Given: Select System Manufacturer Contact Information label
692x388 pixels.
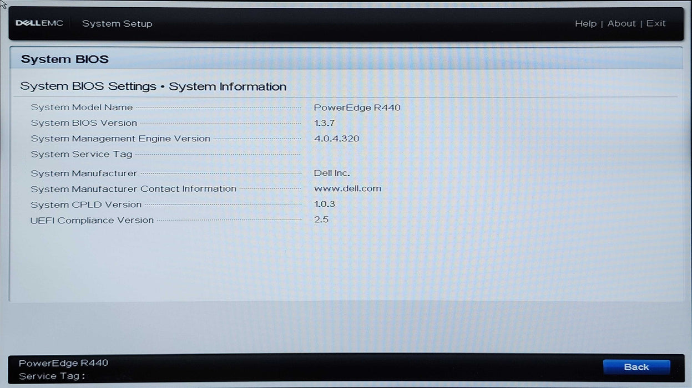Looking at the screenshot, I should click(x=134, y=189).
